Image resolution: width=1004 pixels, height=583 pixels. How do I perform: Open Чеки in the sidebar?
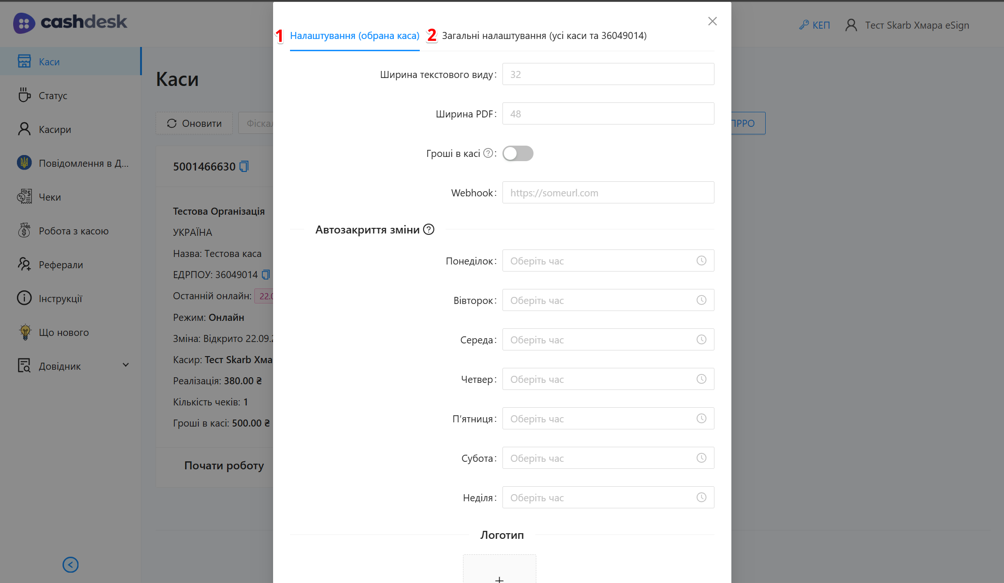coord(50,197)
